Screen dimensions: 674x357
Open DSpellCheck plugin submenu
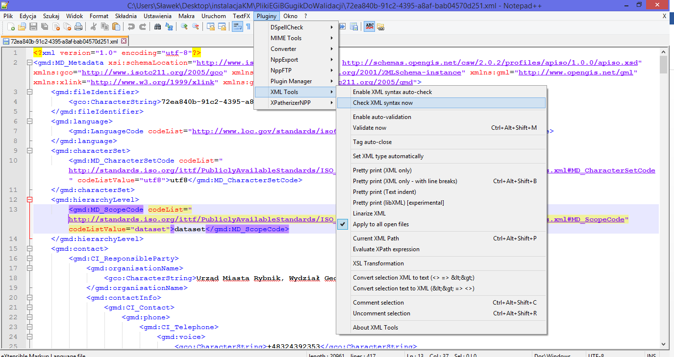tap(296, 27)
